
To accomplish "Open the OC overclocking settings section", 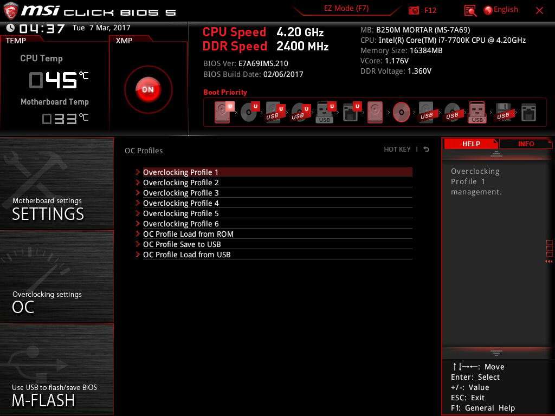I will 57,277.
